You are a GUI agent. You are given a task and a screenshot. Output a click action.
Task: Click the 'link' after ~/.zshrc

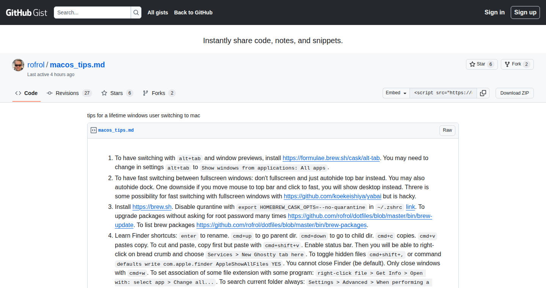(411, 207)
